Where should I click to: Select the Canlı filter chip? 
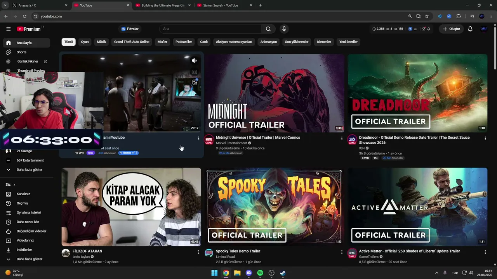[x=204, y=42]
